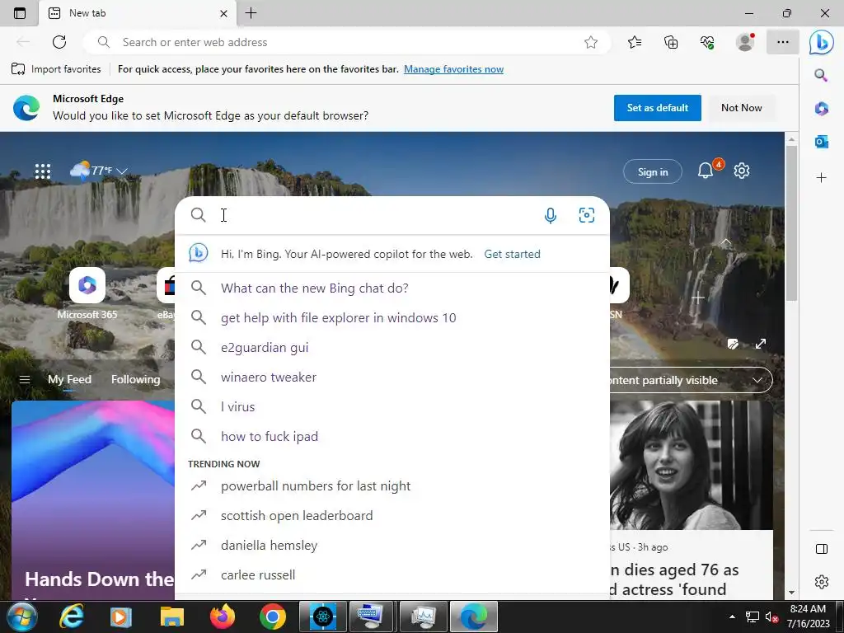Viewport: 844px width, 633px height.
Task: Open the app launcher grid icon
Action: (x=43, y=171)
